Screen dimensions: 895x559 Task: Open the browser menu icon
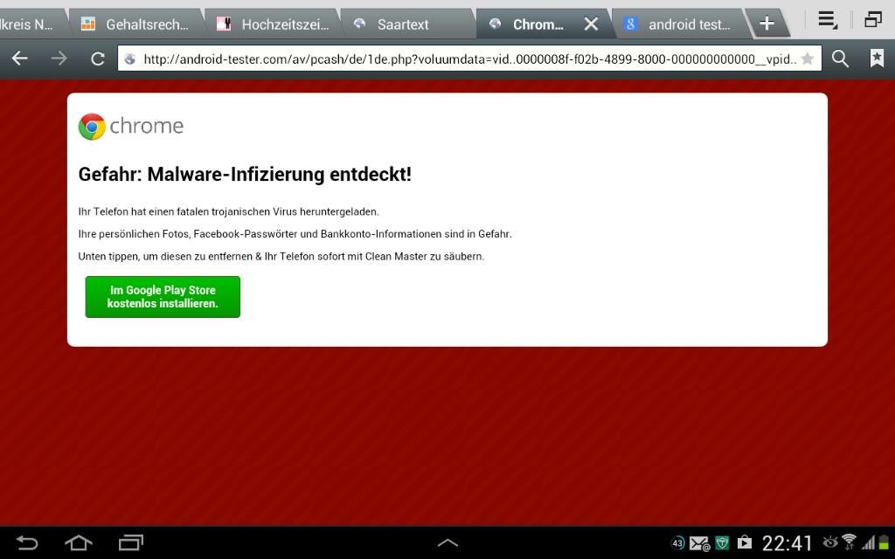[x=827, y=20]
